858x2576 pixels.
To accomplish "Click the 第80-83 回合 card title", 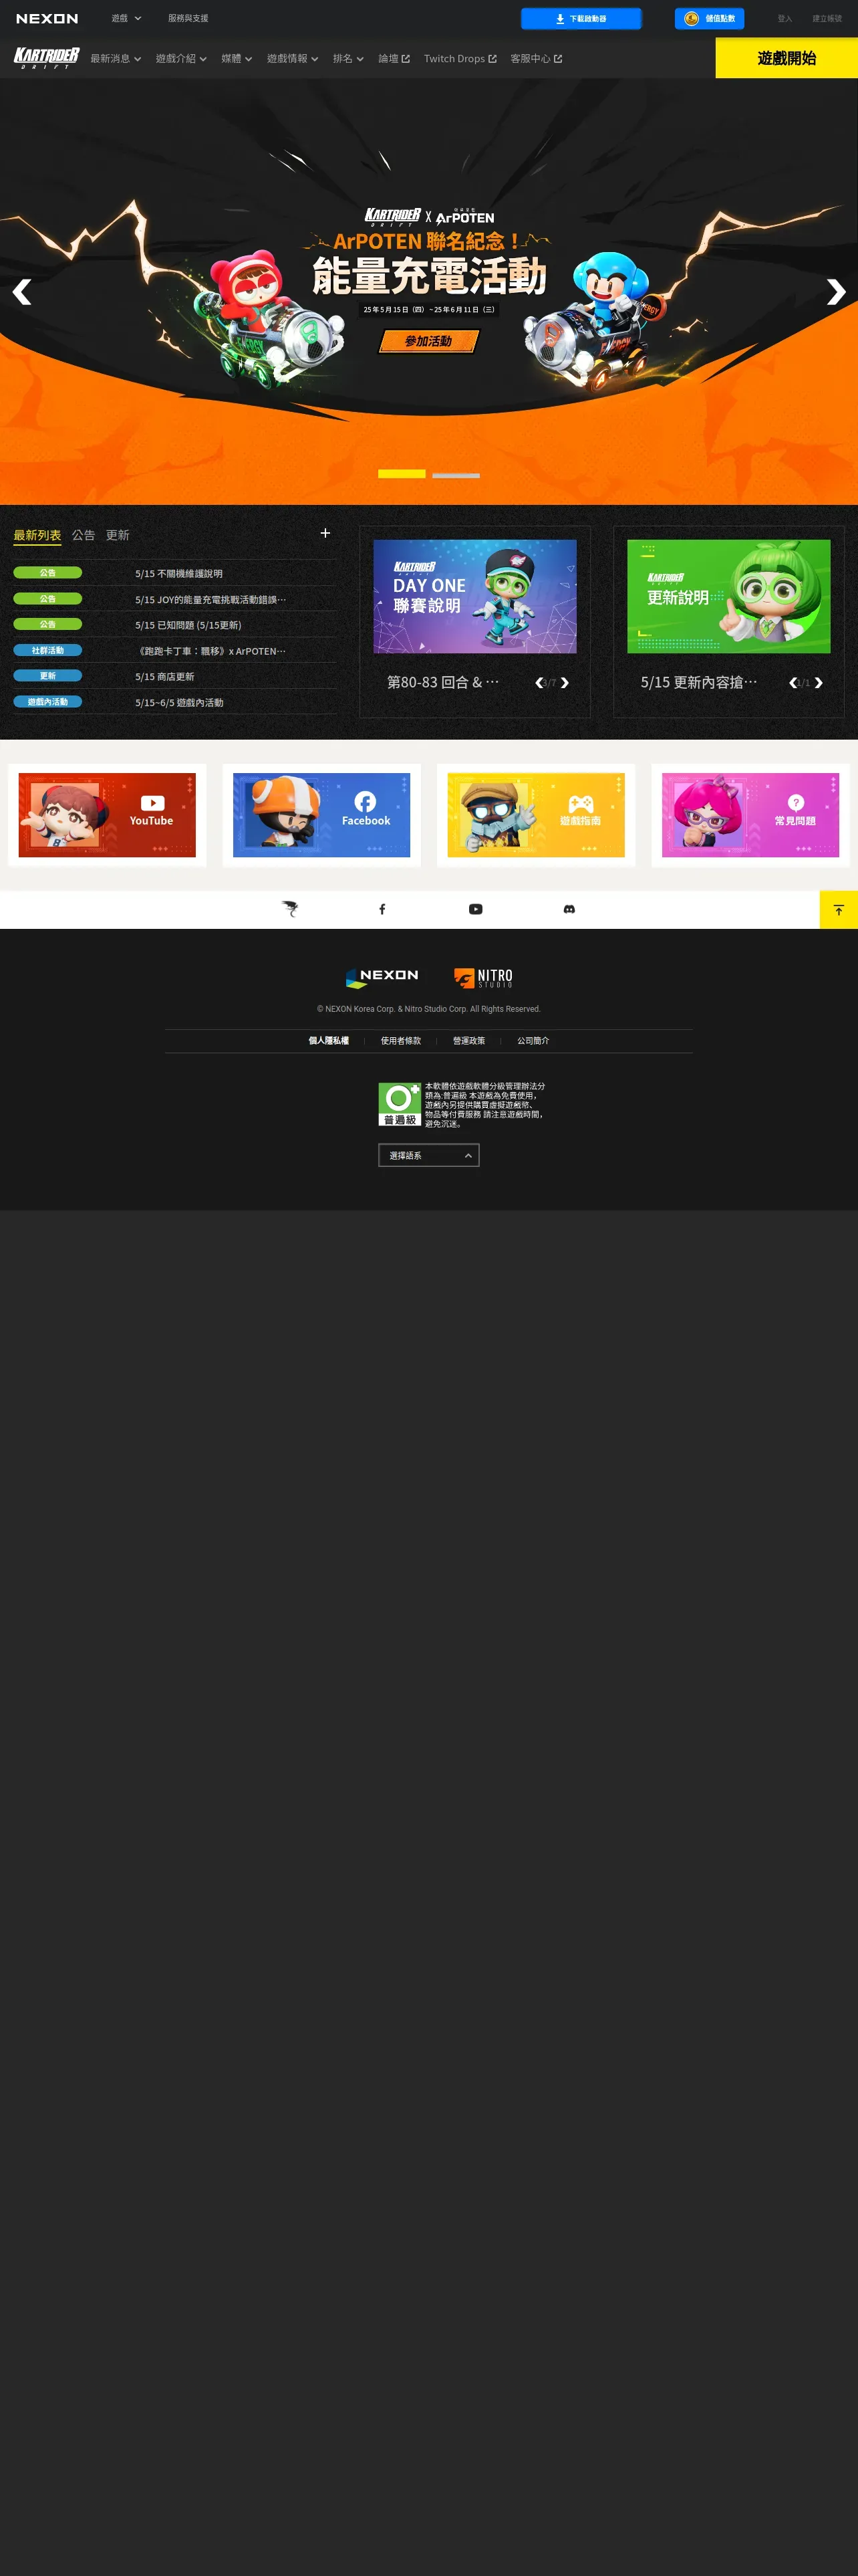I will point(442,682).
